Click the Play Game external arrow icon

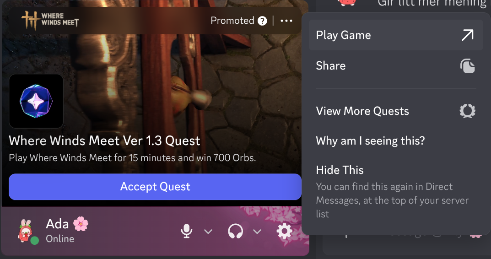(467, 35)
